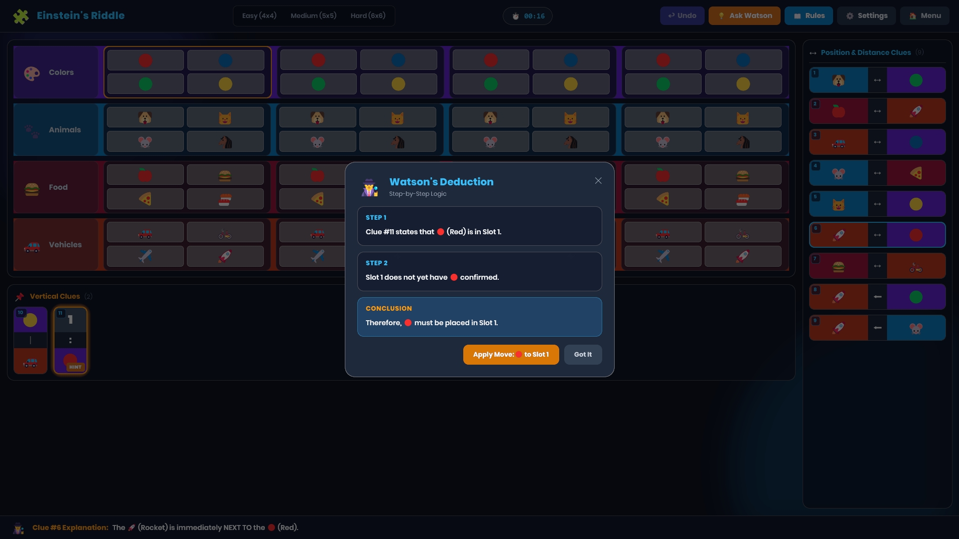
Task: Select the horse in slot 1
Action: [225, 141]
